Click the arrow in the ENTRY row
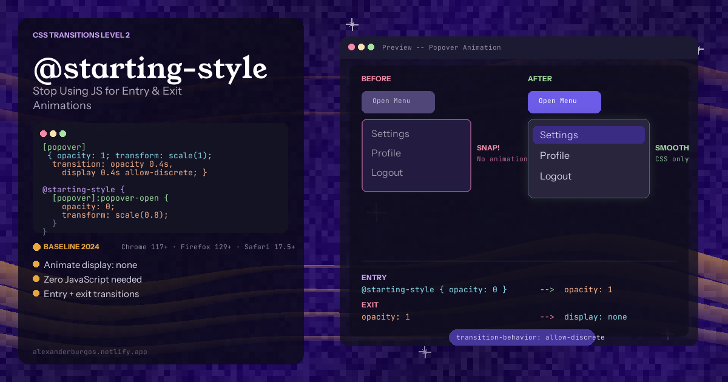 [547, 290]
